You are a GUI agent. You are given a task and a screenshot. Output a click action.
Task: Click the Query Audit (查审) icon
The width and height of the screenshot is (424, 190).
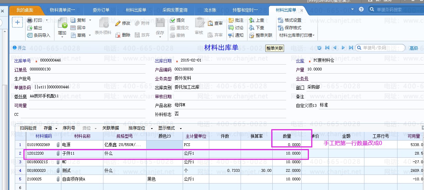tap(211, 23)
